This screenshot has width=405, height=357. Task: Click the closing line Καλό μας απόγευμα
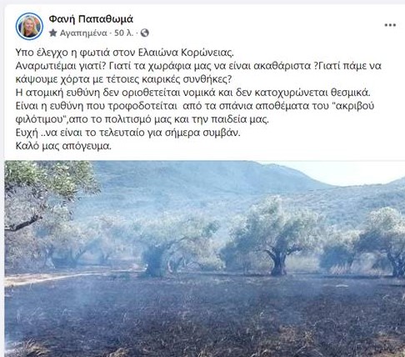[63, 146]
